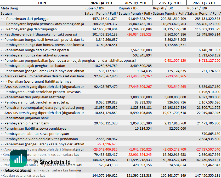Select the 2025_Q1_YTD column header
The image size is (221, 178).
(135, 3)
